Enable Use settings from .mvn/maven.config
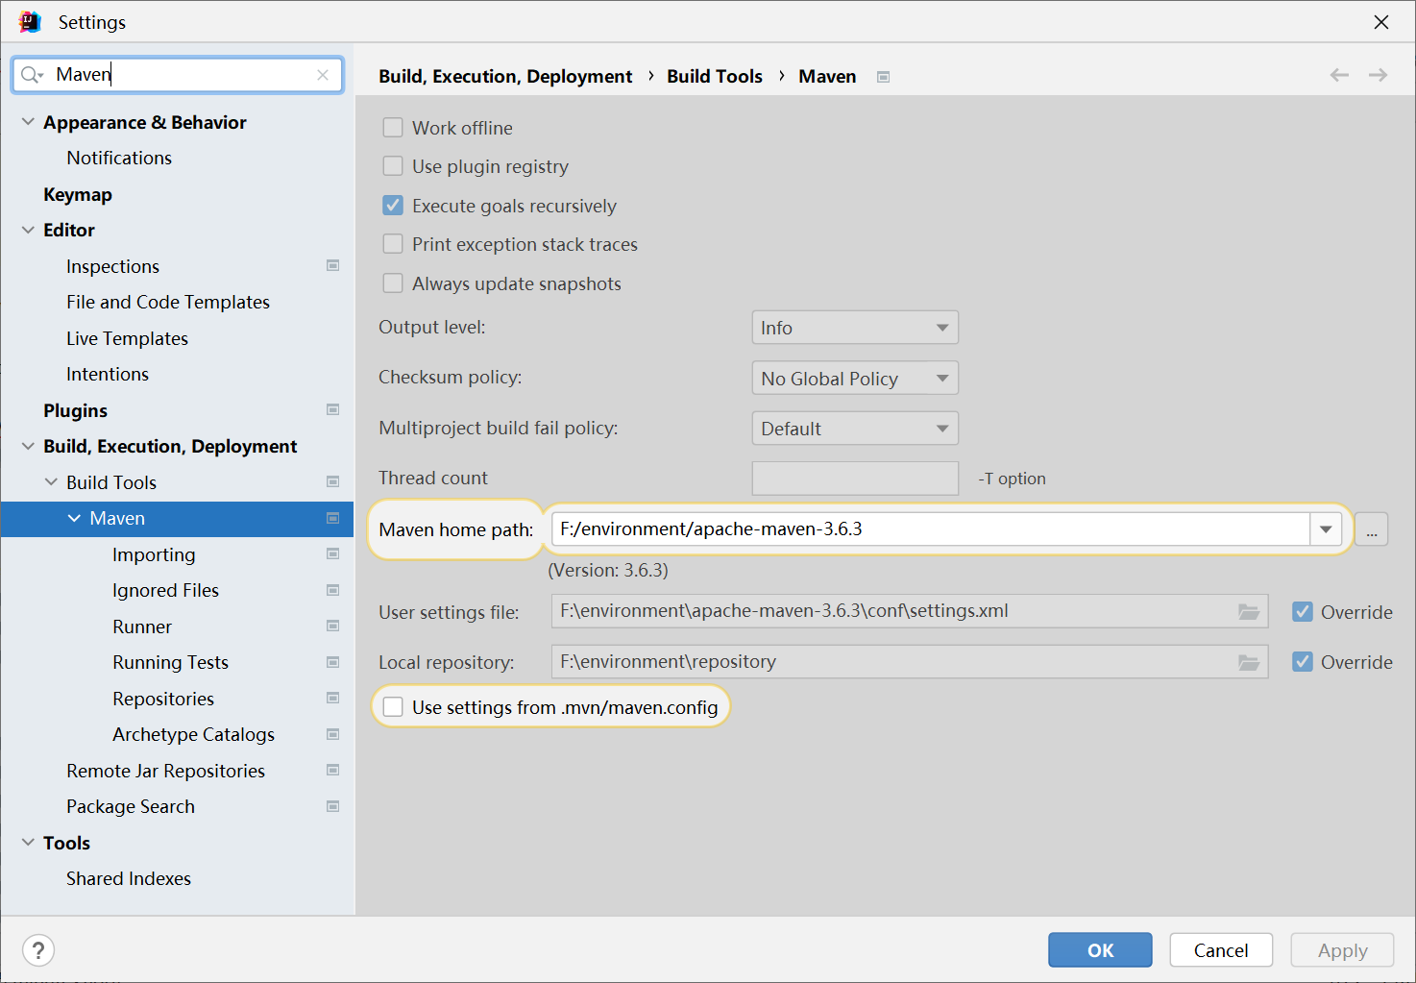The width and height of the screenshot is (1416, 983). [x=393, y=707]
